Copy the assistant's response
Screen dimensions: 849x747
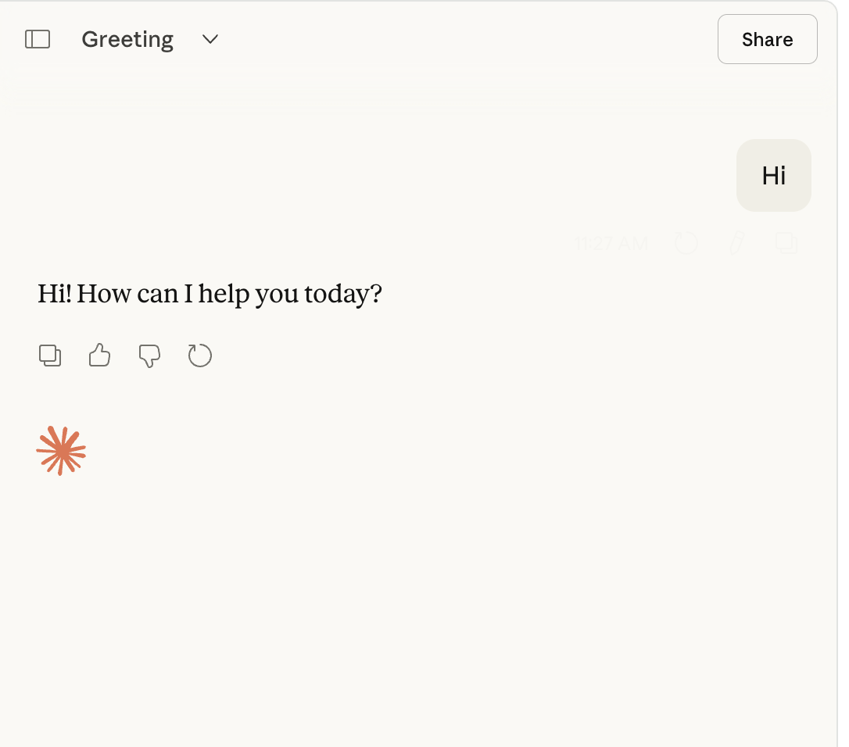[50, 356]
